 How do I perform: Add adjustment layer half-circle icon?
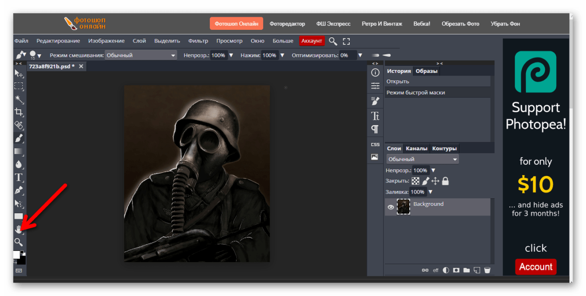click(x=446, y=270)
